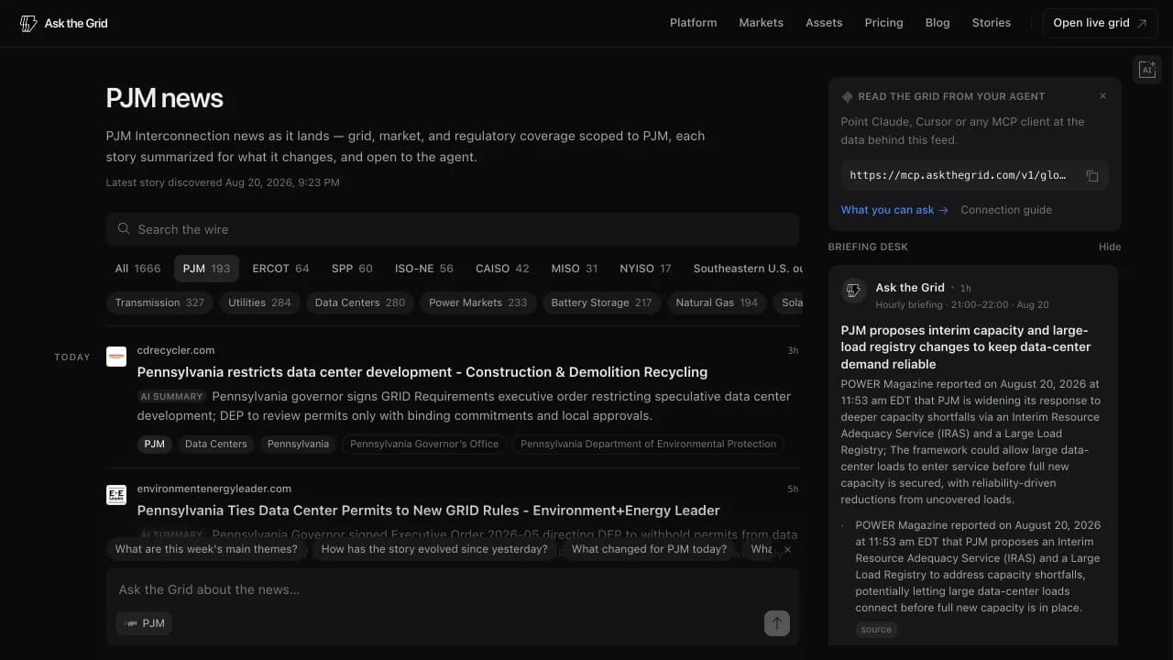
Task: Filter by the Data Centers 280 topic
Action: [x=360, y=302]
